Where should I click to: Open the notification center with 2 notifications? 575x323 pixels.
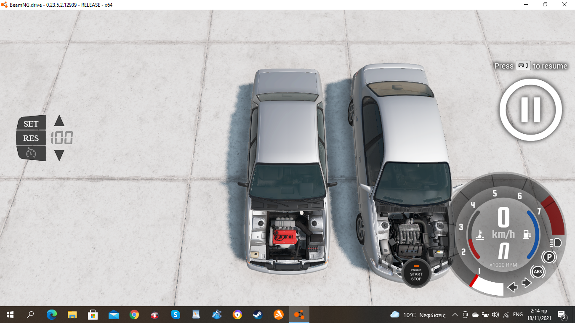coord(562,315)
